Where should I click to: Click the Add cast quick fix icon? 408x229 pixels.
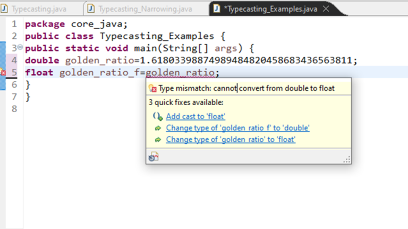coord(158,116)
